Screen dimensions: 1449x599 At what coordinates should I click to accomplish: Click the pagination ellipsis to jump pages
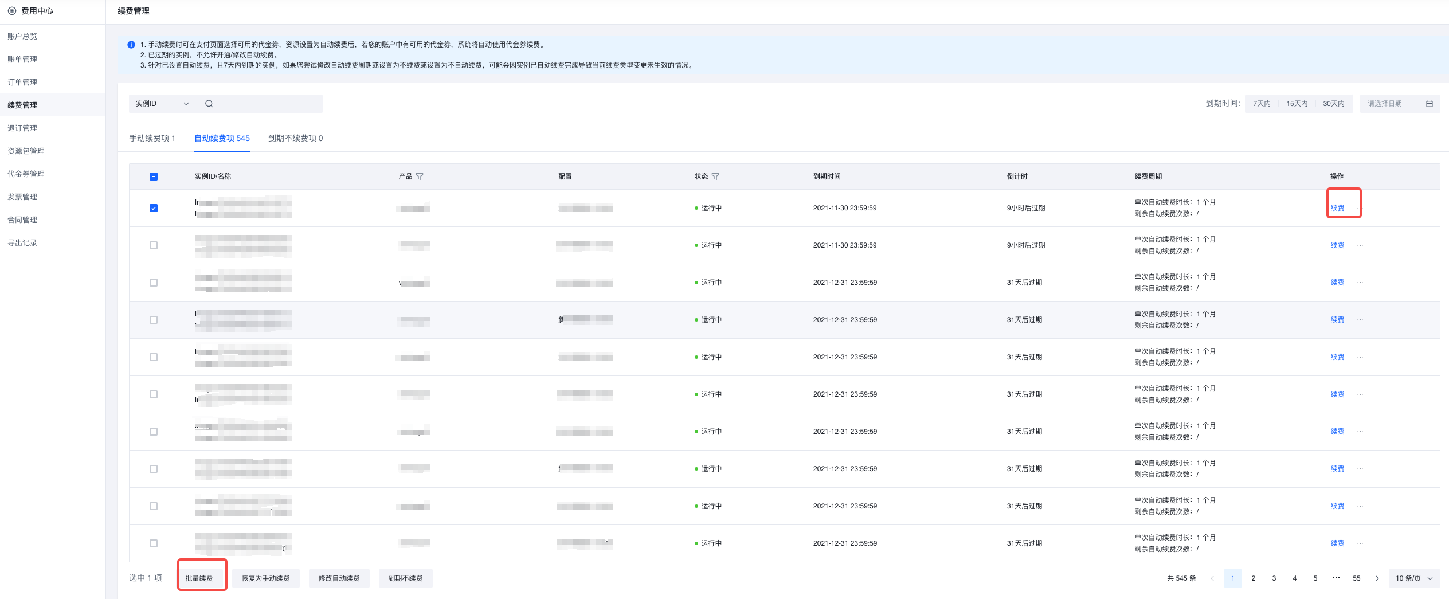1336,578
